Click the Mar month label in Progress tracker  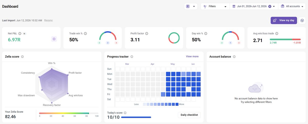[127, 64]
